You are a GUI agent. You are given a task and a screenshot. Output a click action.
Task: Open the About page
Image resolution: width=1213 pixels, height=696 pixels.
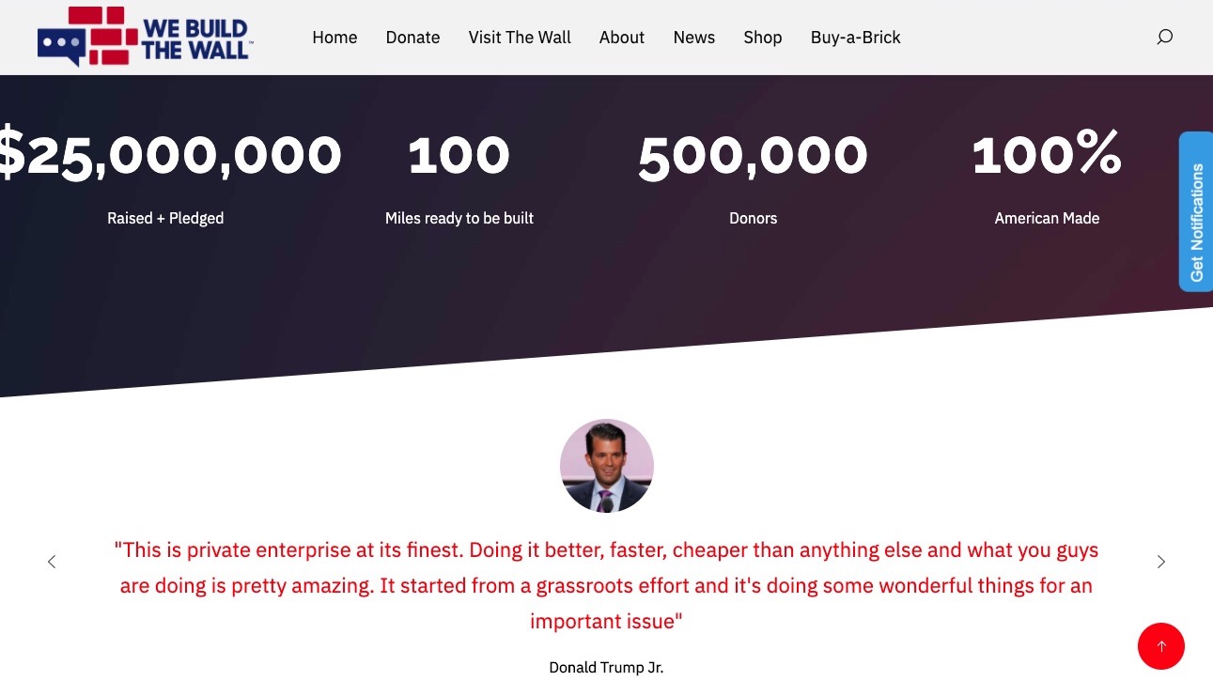click(622, 38)
